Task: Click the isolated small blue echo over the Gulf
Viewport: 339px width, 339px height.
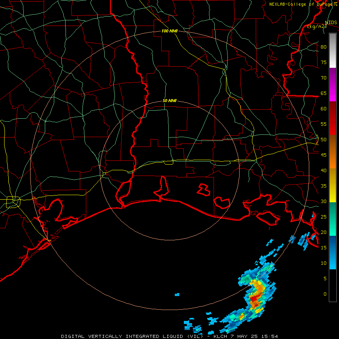Action: pyautogui.click(x=177, y=295)
